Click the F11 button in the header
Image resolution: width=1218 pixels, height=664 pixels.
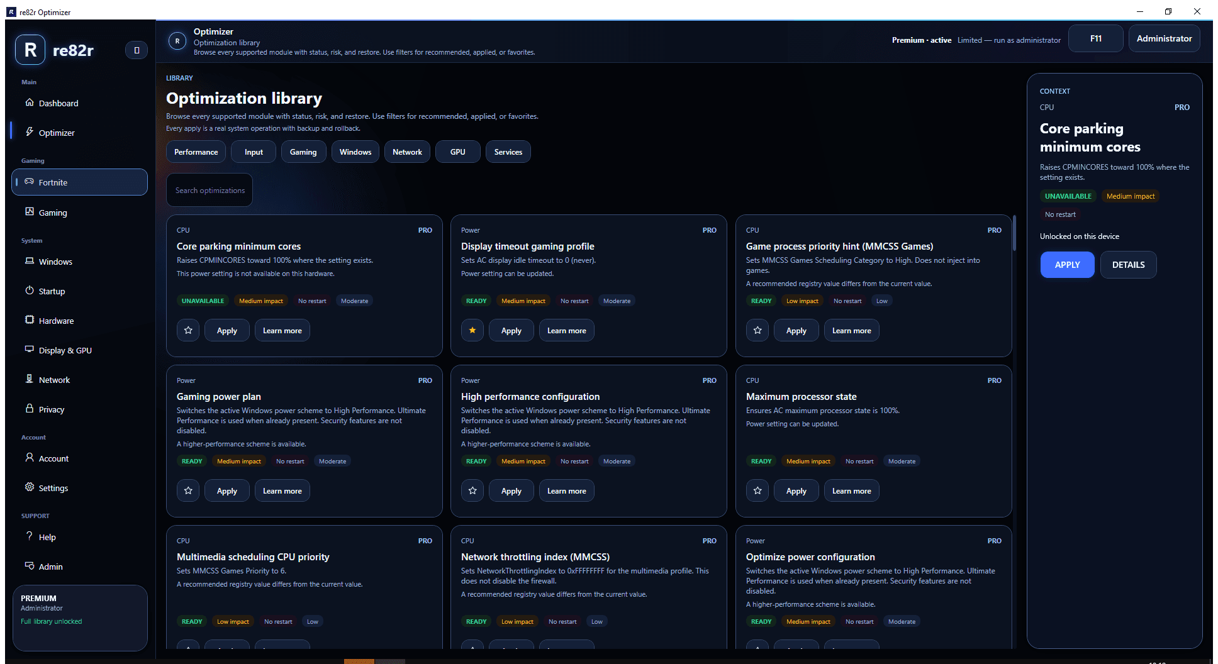(x=1096, y=38)
